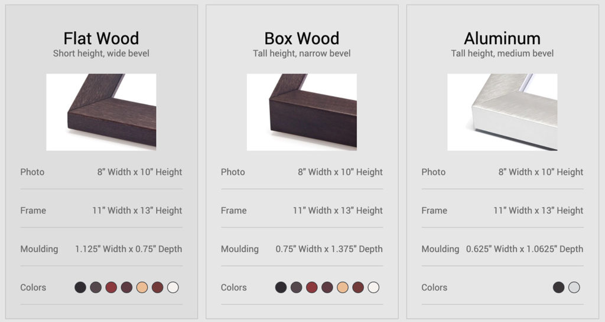Click the Aluminum heading
Screen dimensions: 605x322
(502, 38)
